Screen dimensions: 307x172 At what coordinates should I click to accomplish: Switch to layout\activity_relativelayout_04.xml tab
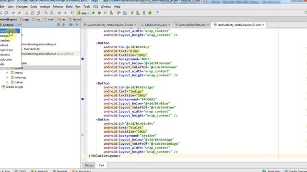[x=110, y=25]
